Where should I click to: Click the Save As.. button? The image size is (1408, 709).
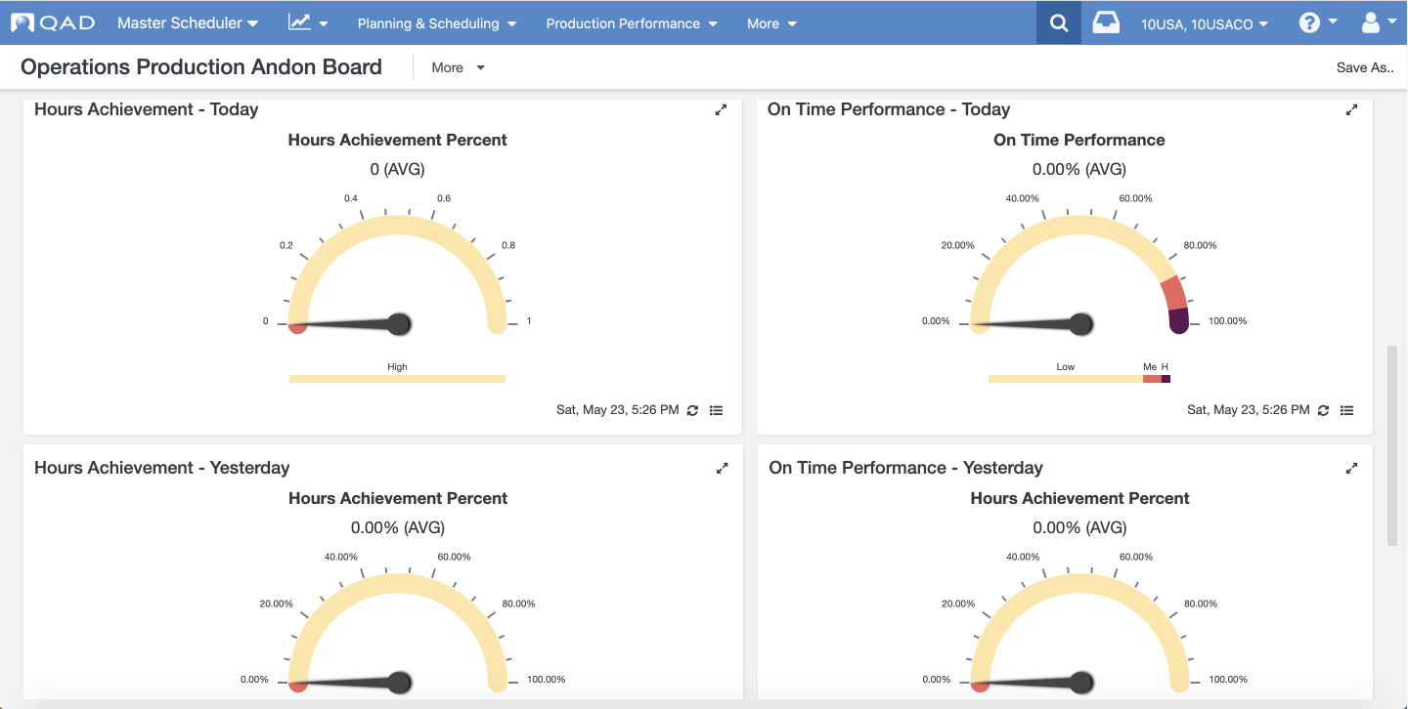tap(1365, 67)
